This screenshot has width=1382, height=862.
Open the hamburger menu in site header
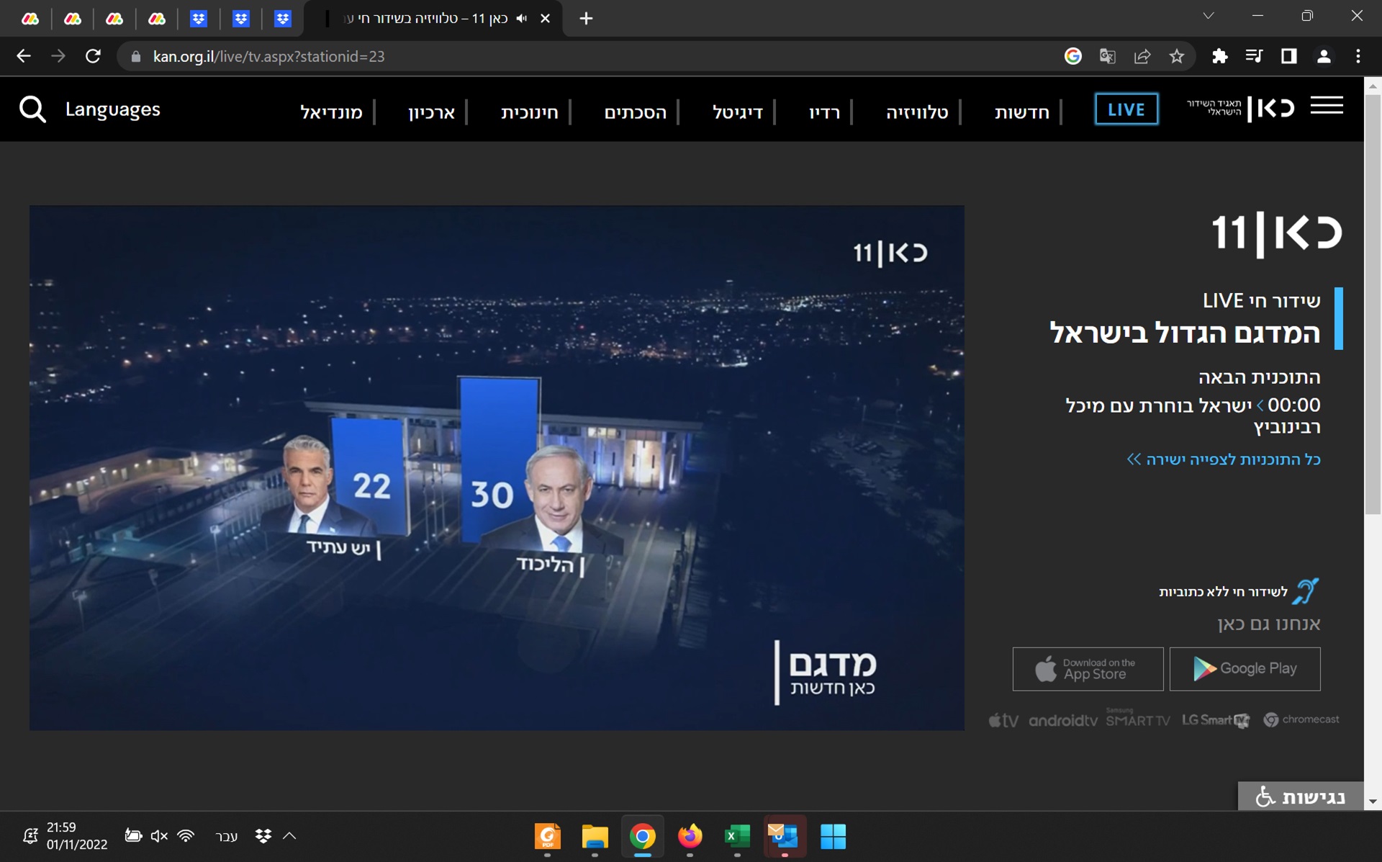[1327, 106]
